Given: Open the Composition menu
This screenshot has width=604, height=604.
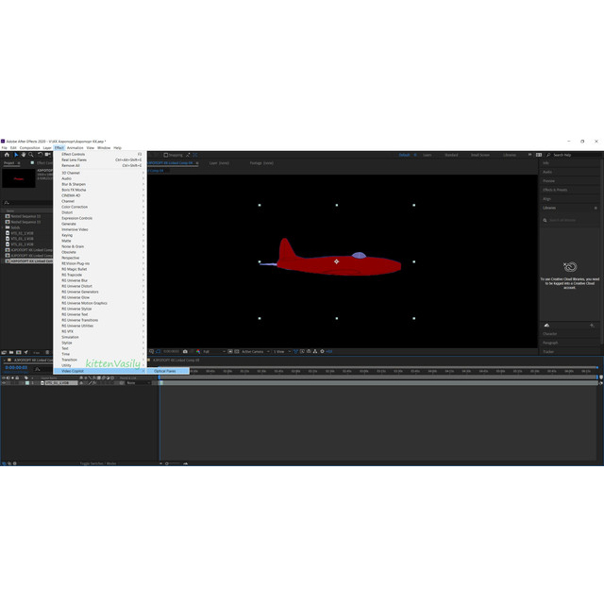Looking at the screenshot, I should coord(29,148).
